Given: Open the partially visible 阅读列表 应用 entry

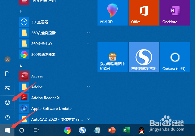Looking at the screenshot, I should tap(55, 2).
